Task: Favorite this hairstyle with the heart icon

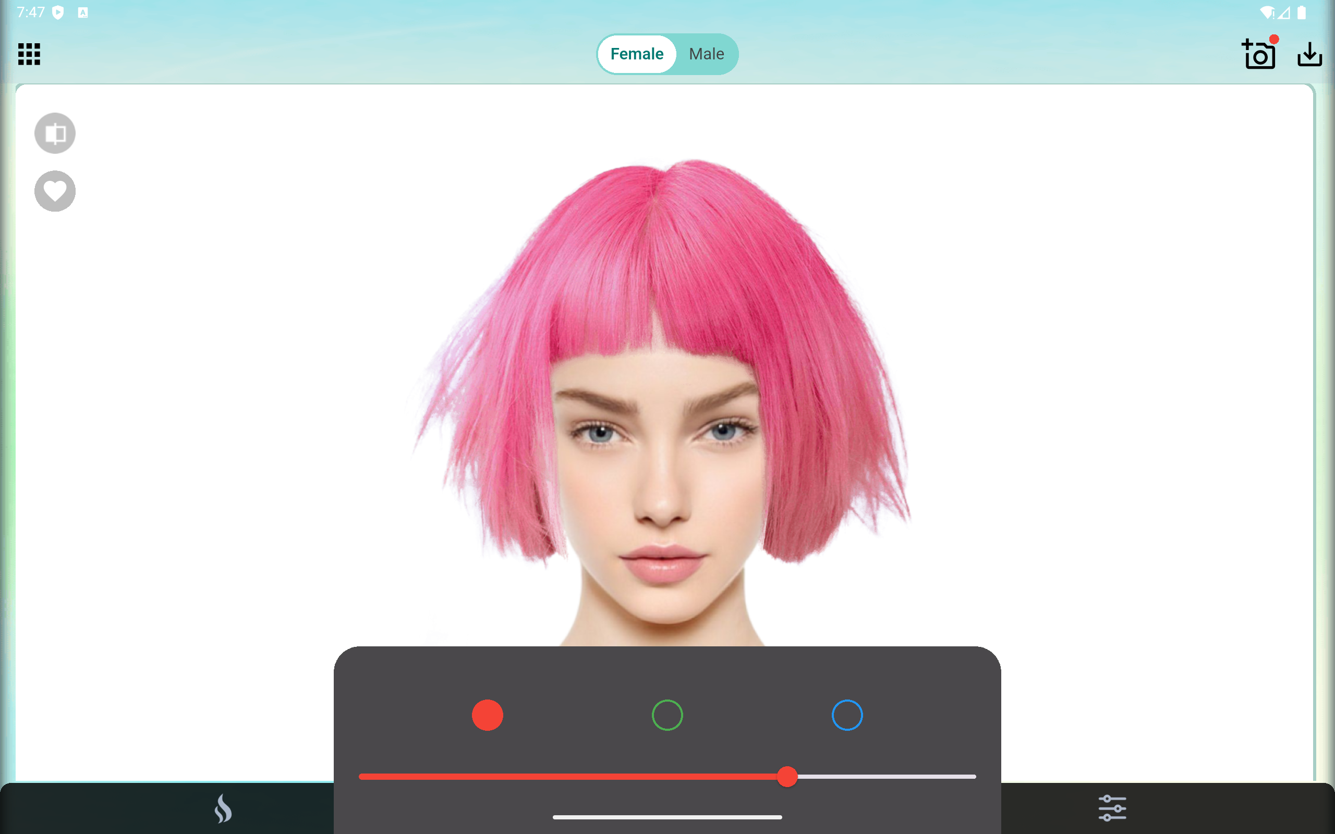Action: point(54,191)
